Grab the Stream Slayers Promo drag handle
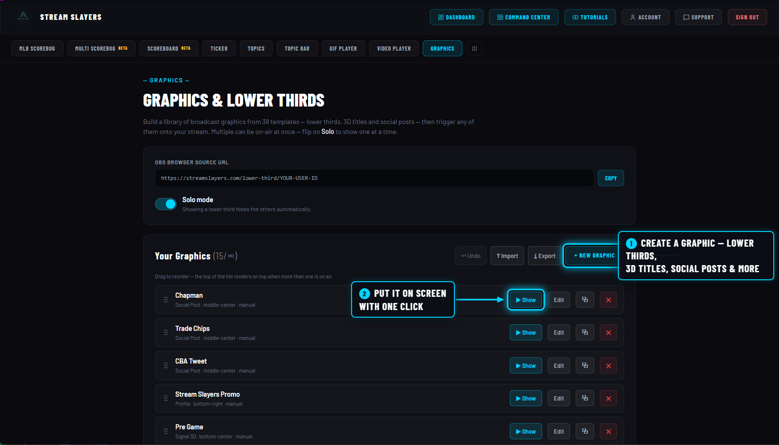The image size is (779, 445). [x=166, y=399]
